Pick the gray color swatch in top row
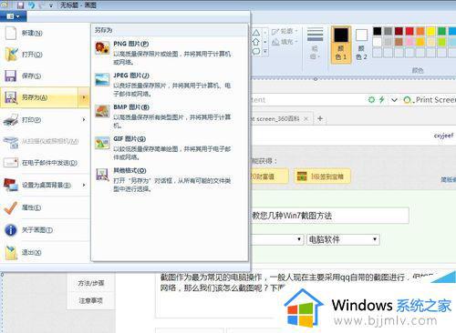 click(388, 31)
